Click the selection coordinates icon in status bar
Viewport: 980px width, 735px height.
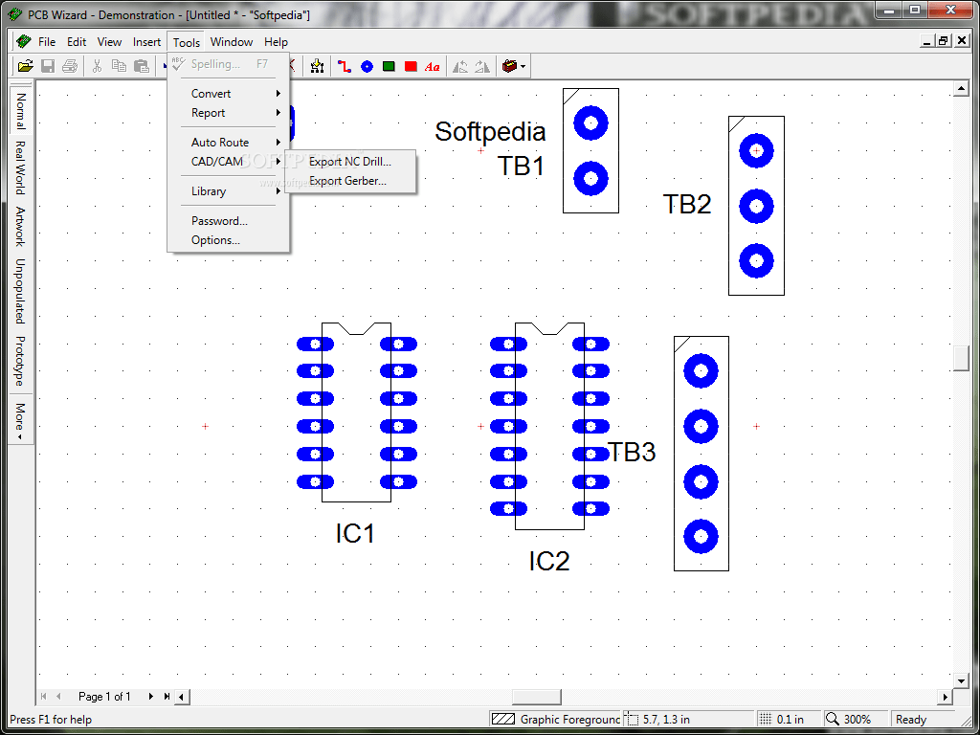click(634, 720)
